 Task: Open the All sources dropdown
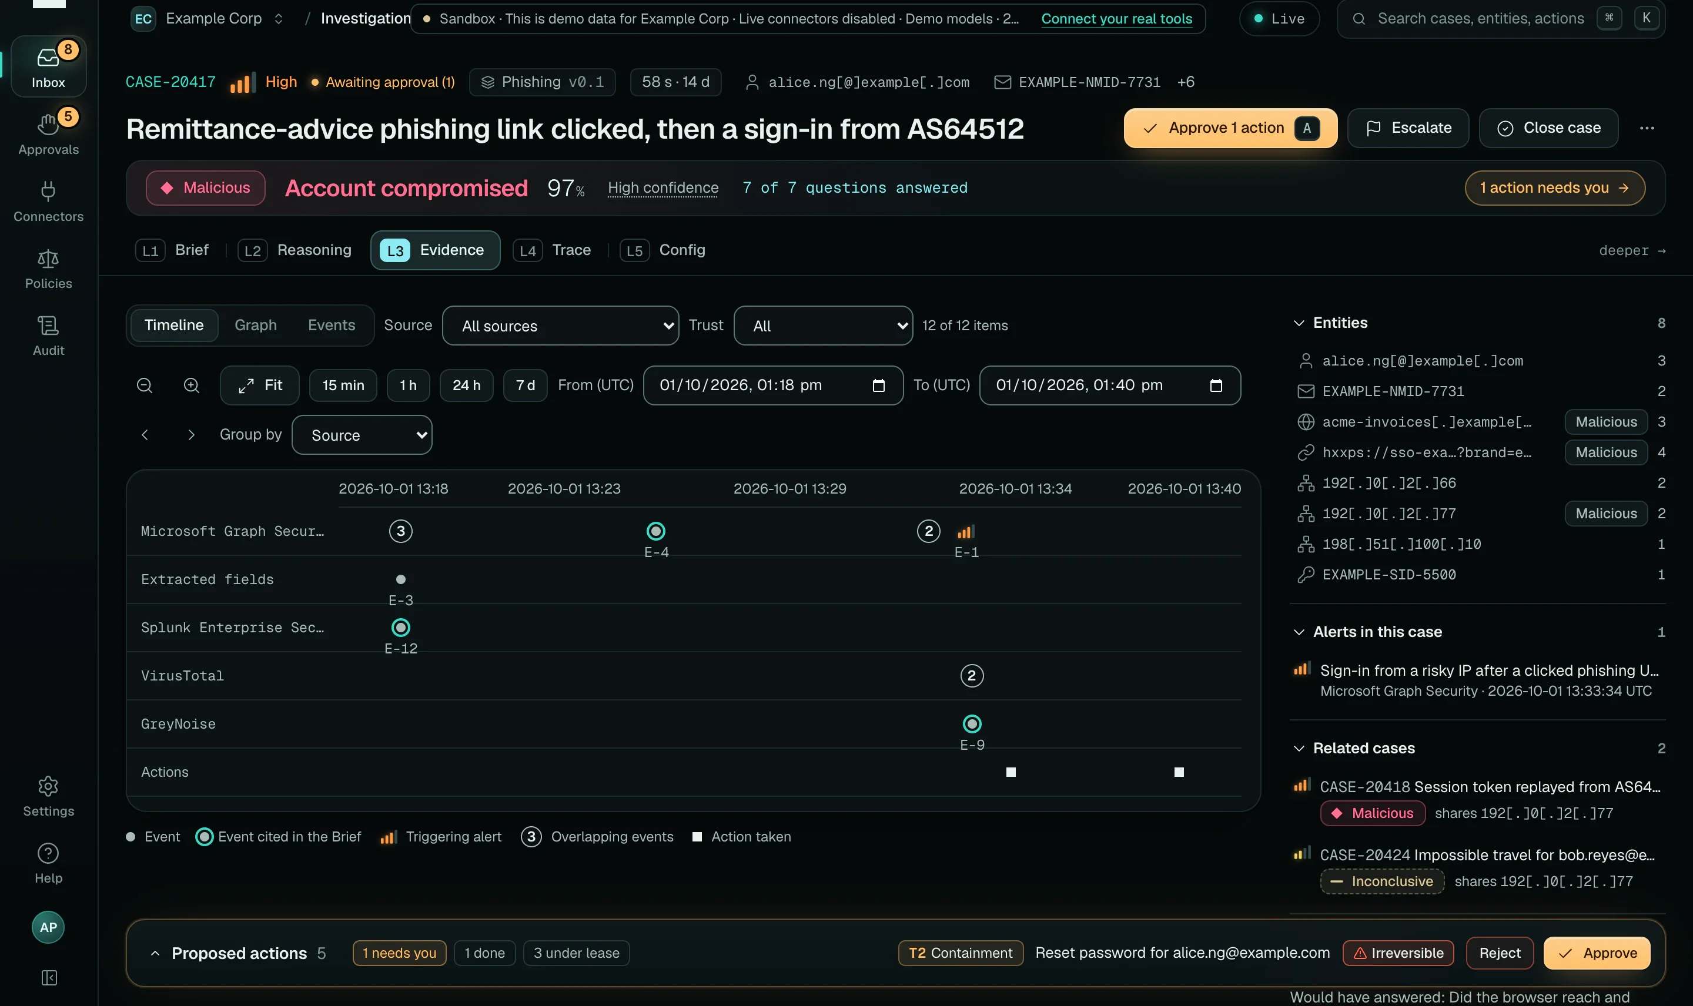tap(560, 326)
